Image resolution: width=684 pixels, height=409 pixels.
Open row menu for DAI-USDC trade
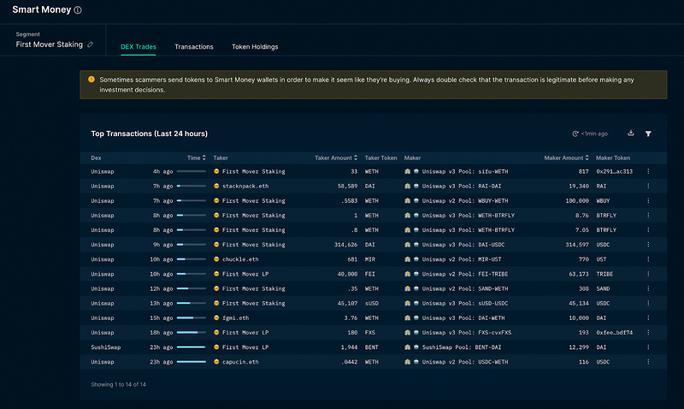tap(648, 245)
